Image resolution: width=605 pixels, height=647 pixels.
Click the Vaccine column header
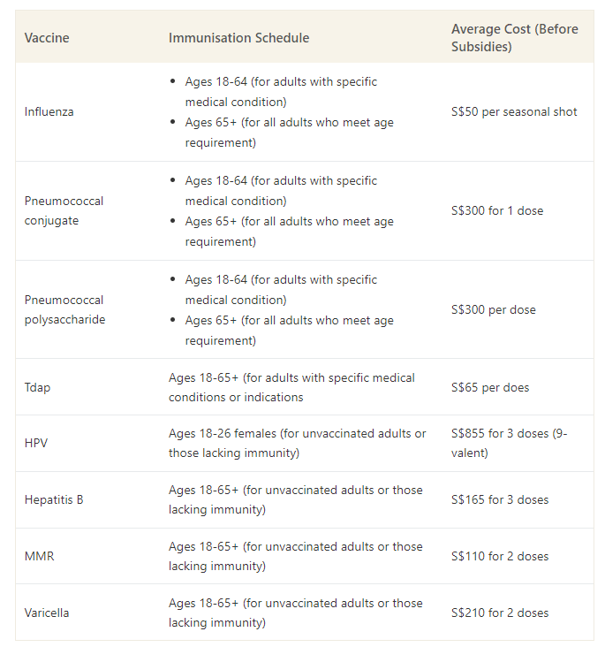point(47,38)
